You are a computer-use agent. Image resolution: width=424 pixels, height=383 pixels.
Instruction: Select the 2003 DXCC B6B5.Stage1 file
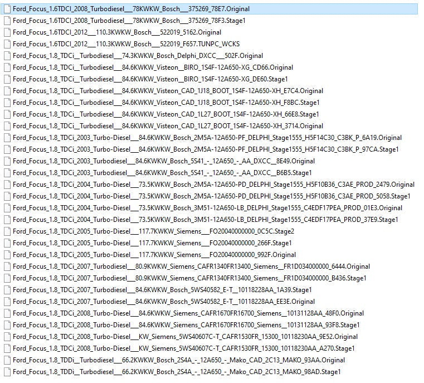point(162,173)
